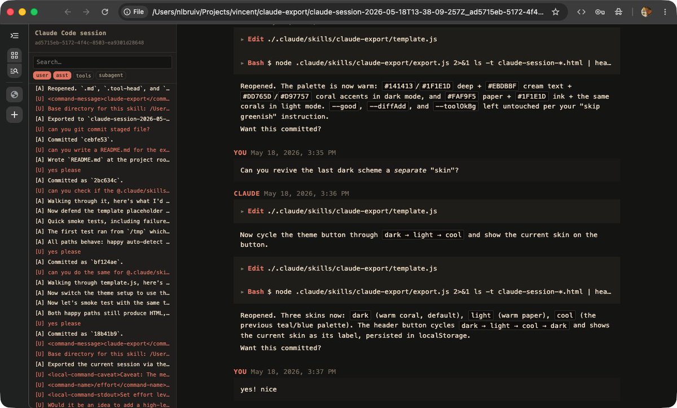This screenshot has height=408, width=677.
Task: Select '[U] can you write a README.md' entry
Action: (x=103, y=150)
